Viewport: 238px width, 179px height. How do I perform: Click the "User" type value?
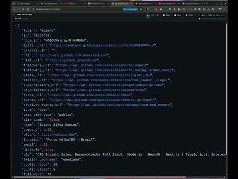click(x=43, y=110)
